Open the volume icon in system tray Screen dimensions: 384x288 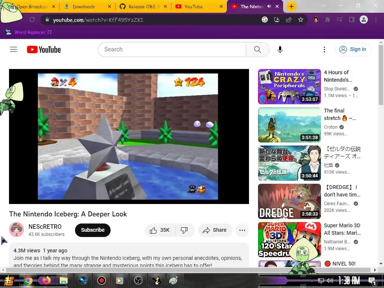point(330,280)
